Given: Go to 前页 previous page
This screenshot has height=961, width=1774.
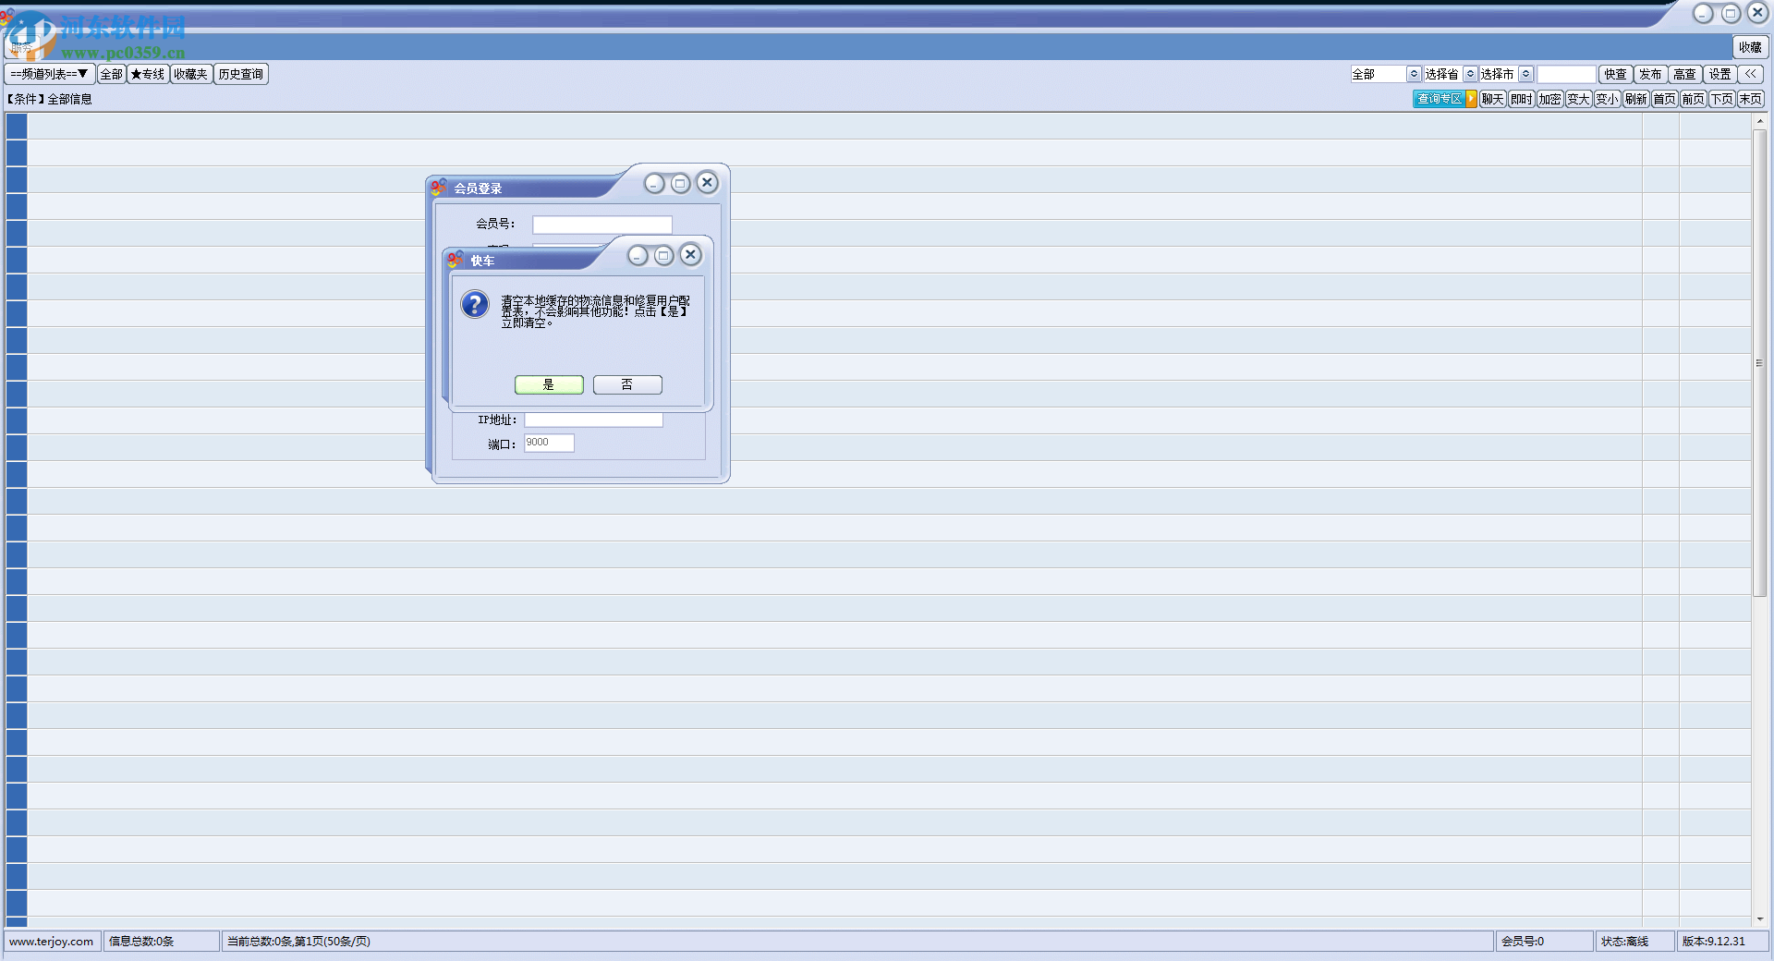Looking at the screenshot, I should click(x=1694, y=99).
